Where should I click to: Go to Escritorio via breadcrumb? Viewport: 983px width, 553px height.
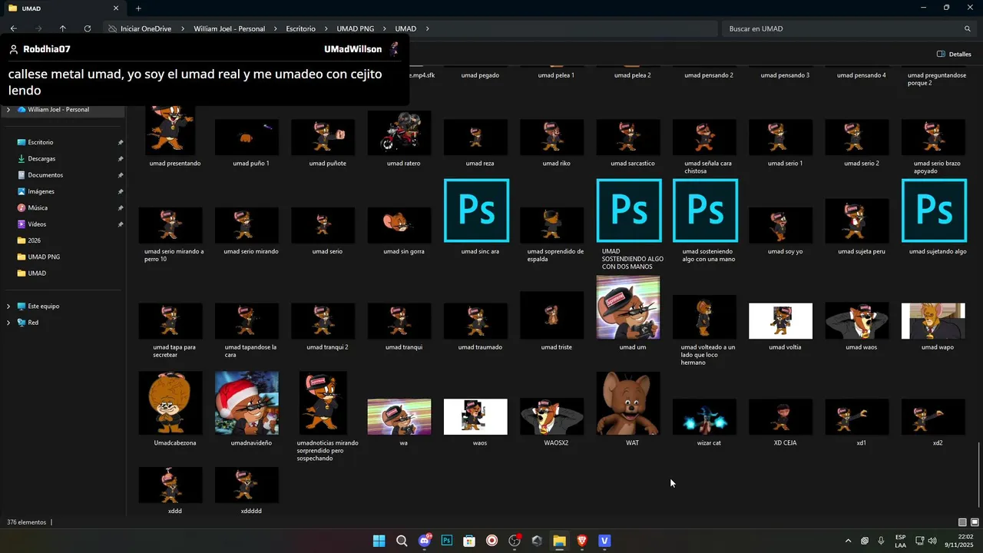tap(300, 28)
